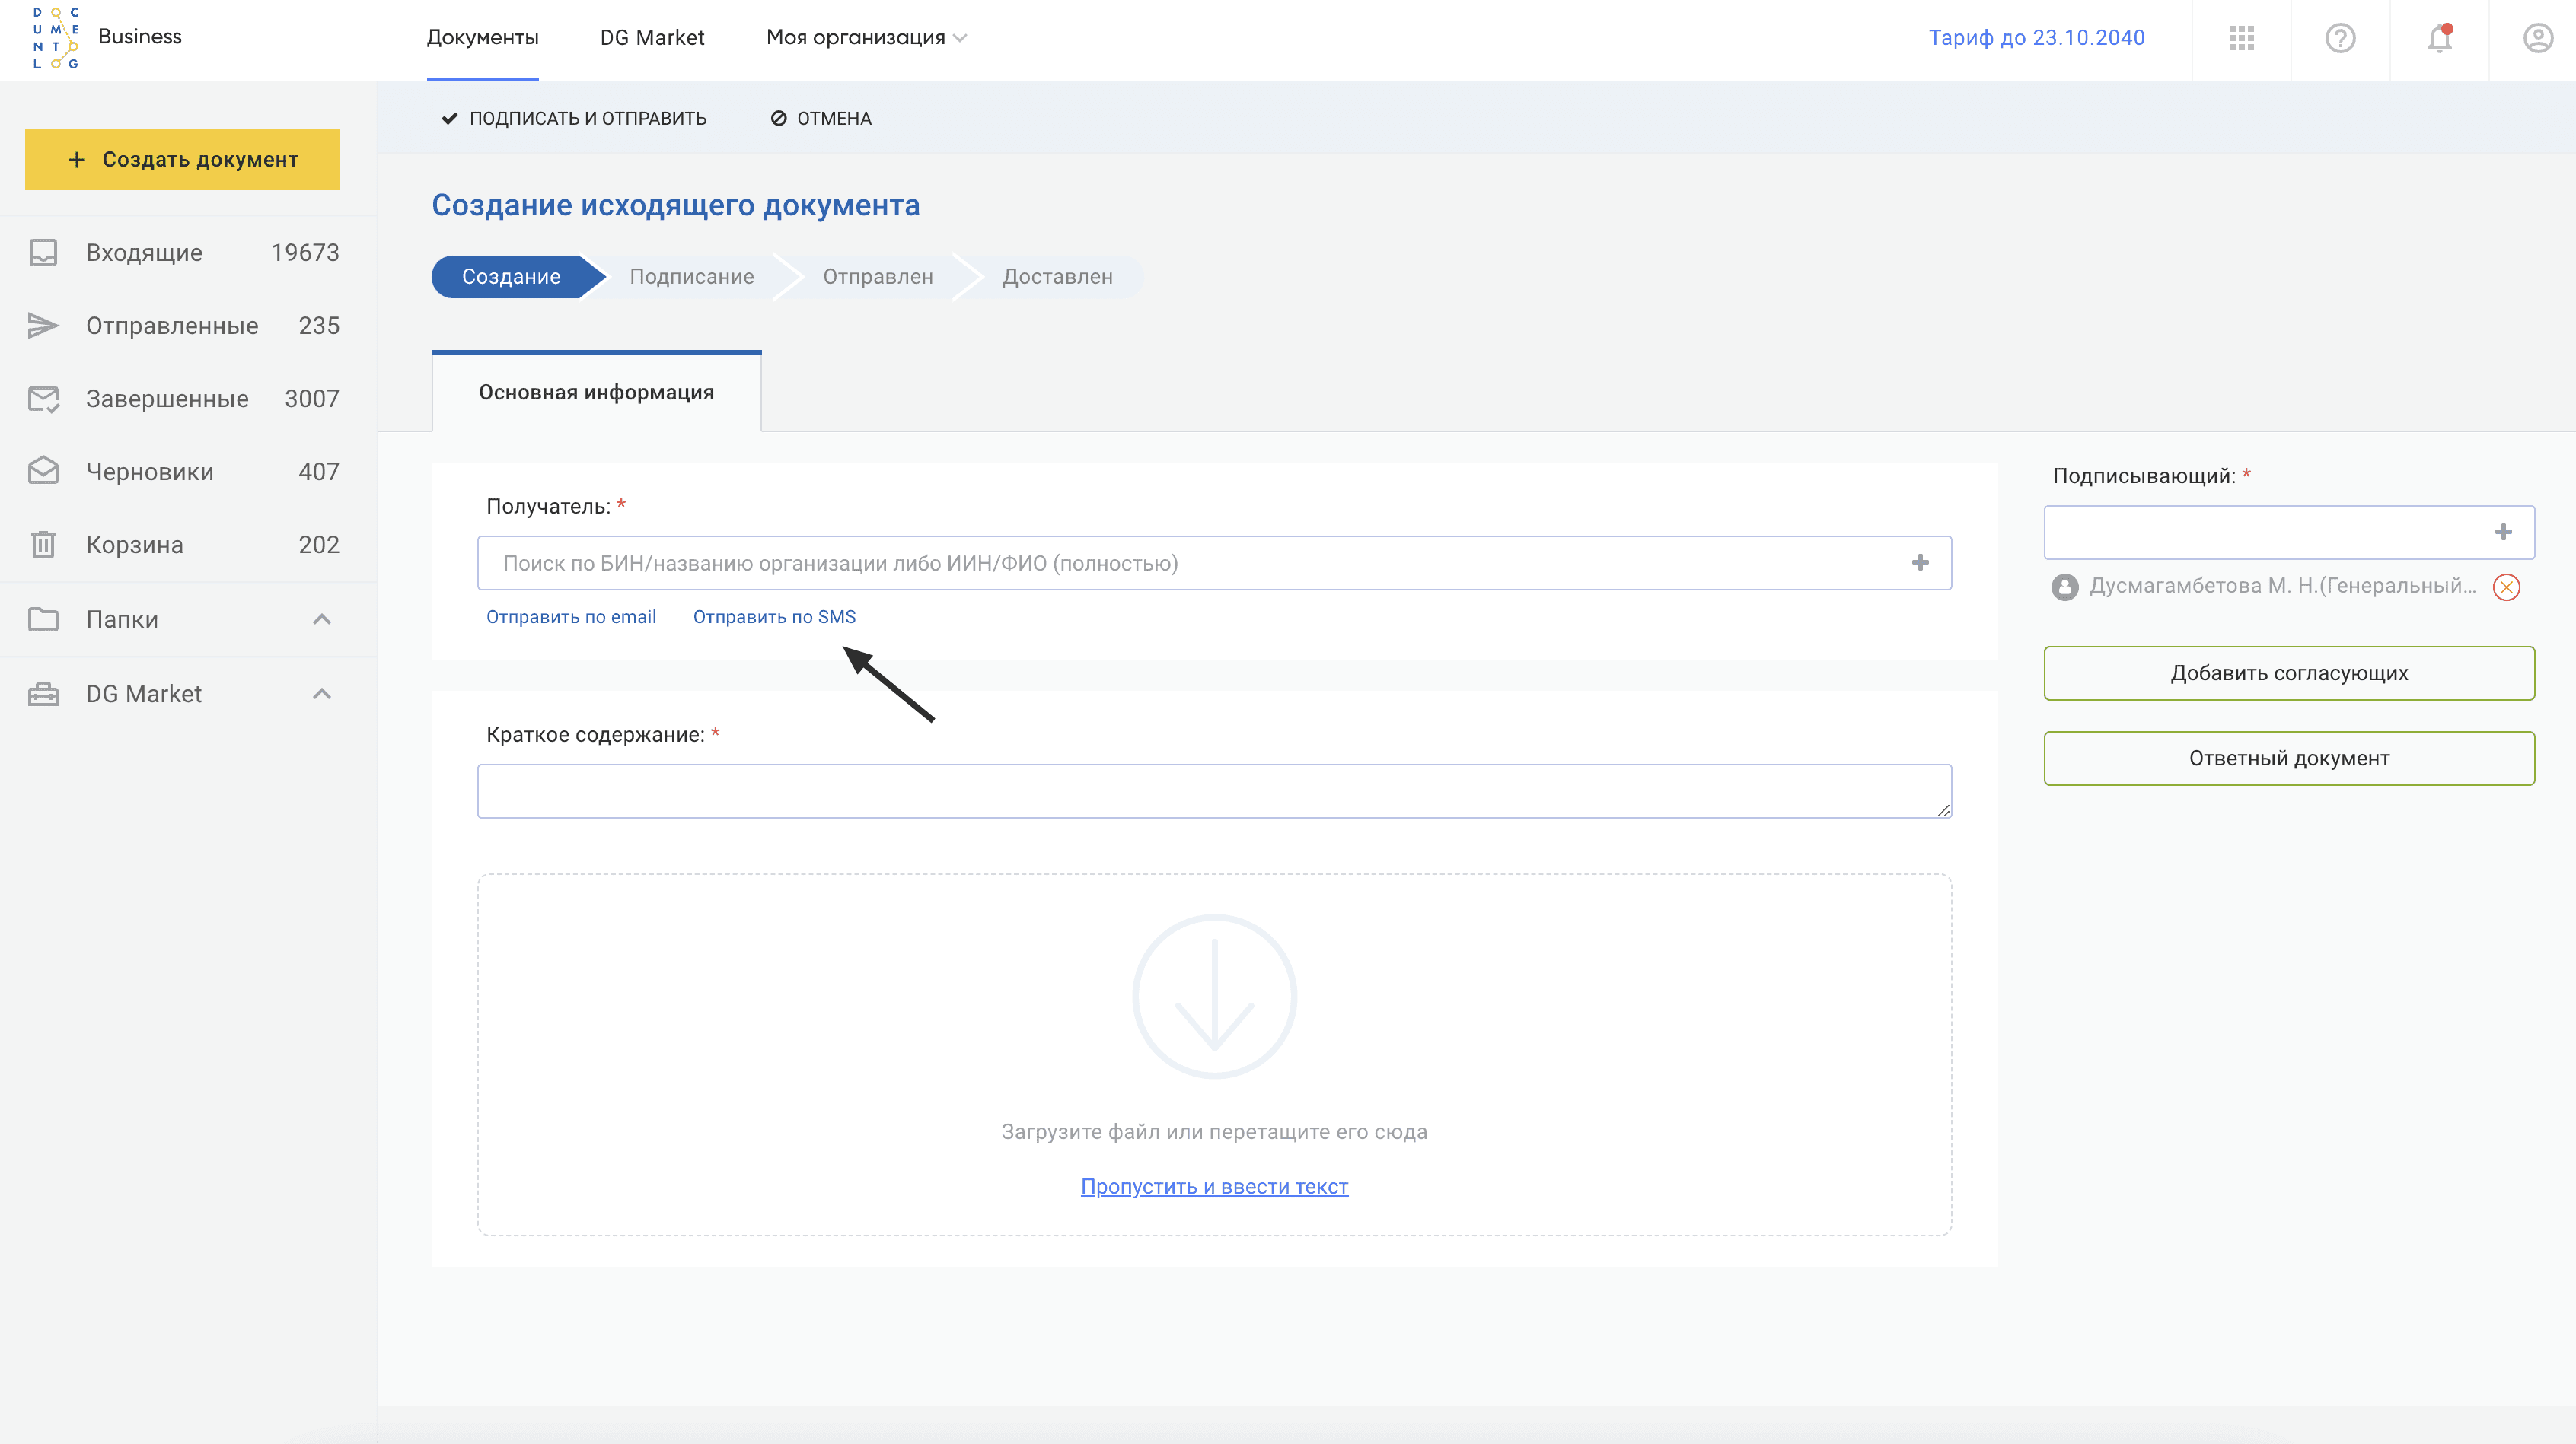Click Отправить по SMS link
The height and width of the screenshot is (1444, 2576).
[774, 616]
